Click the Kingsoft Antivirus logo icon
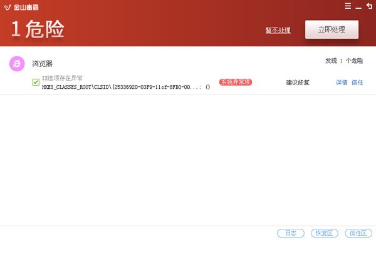The width and height of the screenshot is (376, 257). click(x=8, y=8)
